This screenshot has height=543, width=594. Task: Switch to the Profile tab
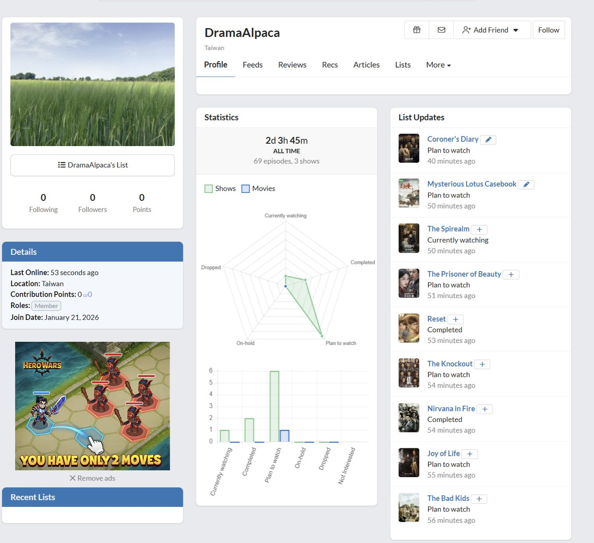(x=216, y=65)
